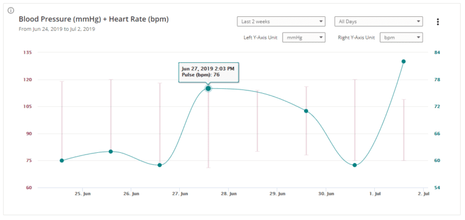Click the tooltip text Pulse (bpm): 76
465x220 pixels.
(200, 74)
